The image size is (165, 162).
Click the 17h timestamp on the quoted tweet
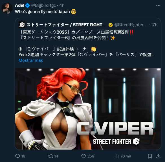154,25
